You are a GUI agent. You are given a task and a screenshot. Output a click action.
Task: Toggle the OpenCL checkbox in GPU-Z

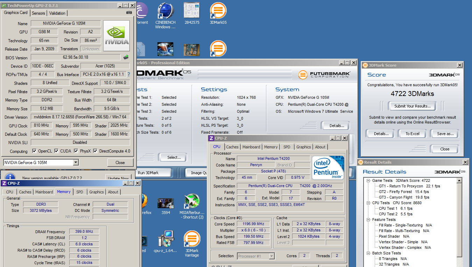(34, 151)
